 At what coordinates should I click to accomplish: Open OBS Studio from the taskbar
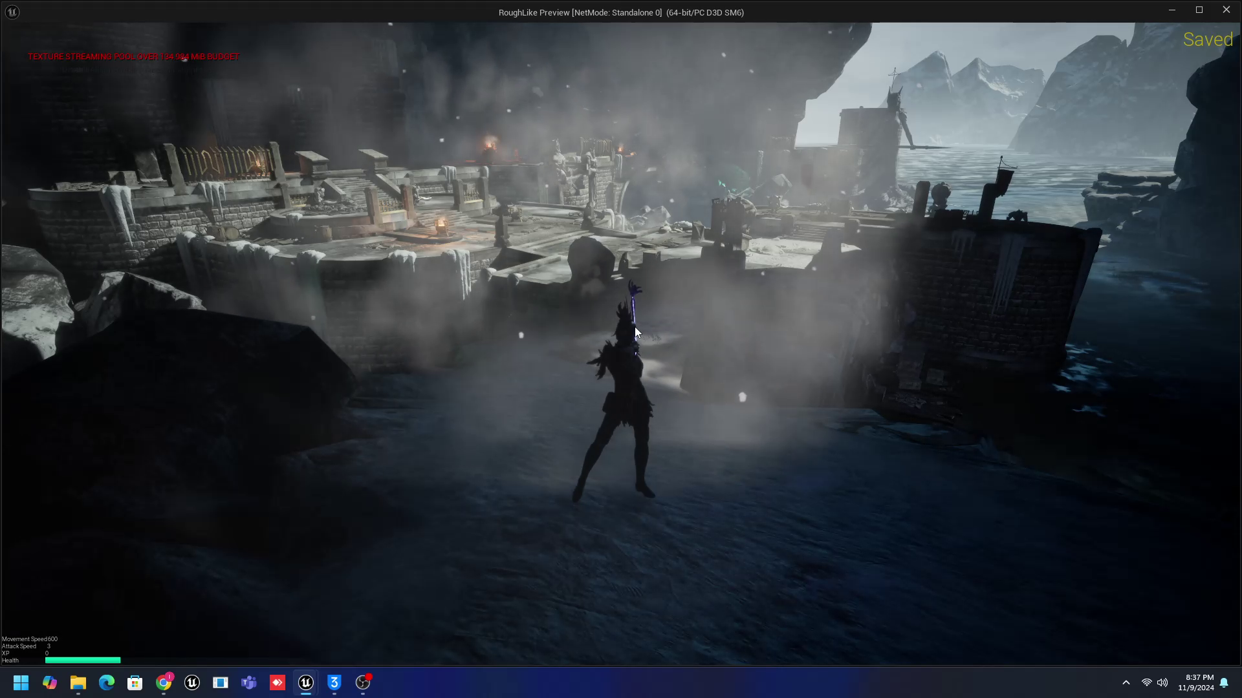[x=362, y=683]
